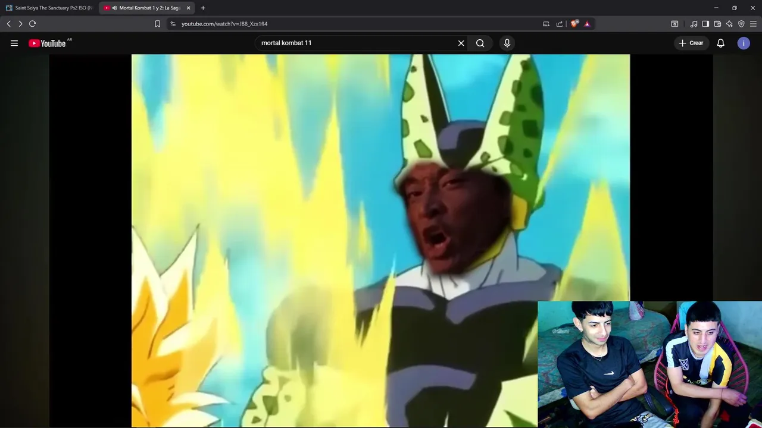Minimize the browser window
The height and width of the screenshot is (428, 762).
[x=716, y=8]
